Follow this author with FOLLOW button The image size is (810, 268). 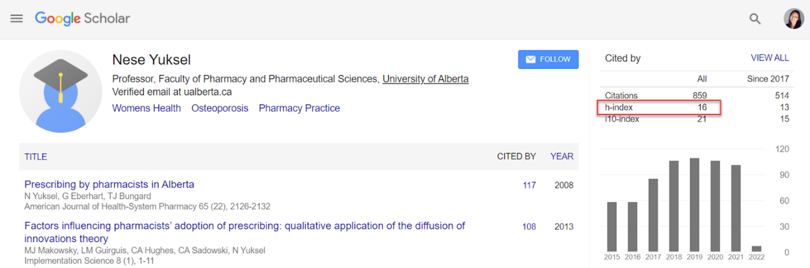pos(548,59)
